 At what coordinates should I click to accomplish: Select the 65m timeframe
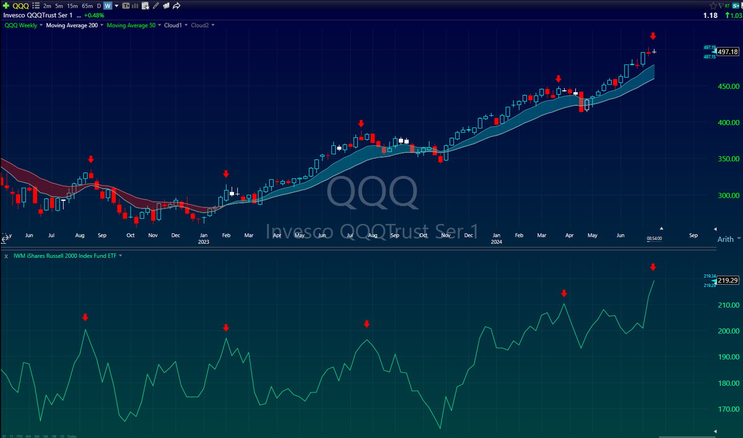pyautogui.click(x=87, y=6)
